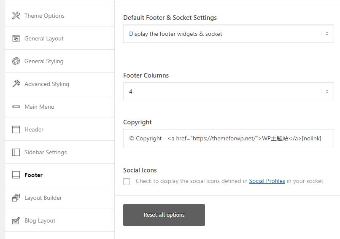Image resolution: width=340 pixels, height=239 pixels.
Task: Click the Header section icon
Action: click(x=16, y=129)
